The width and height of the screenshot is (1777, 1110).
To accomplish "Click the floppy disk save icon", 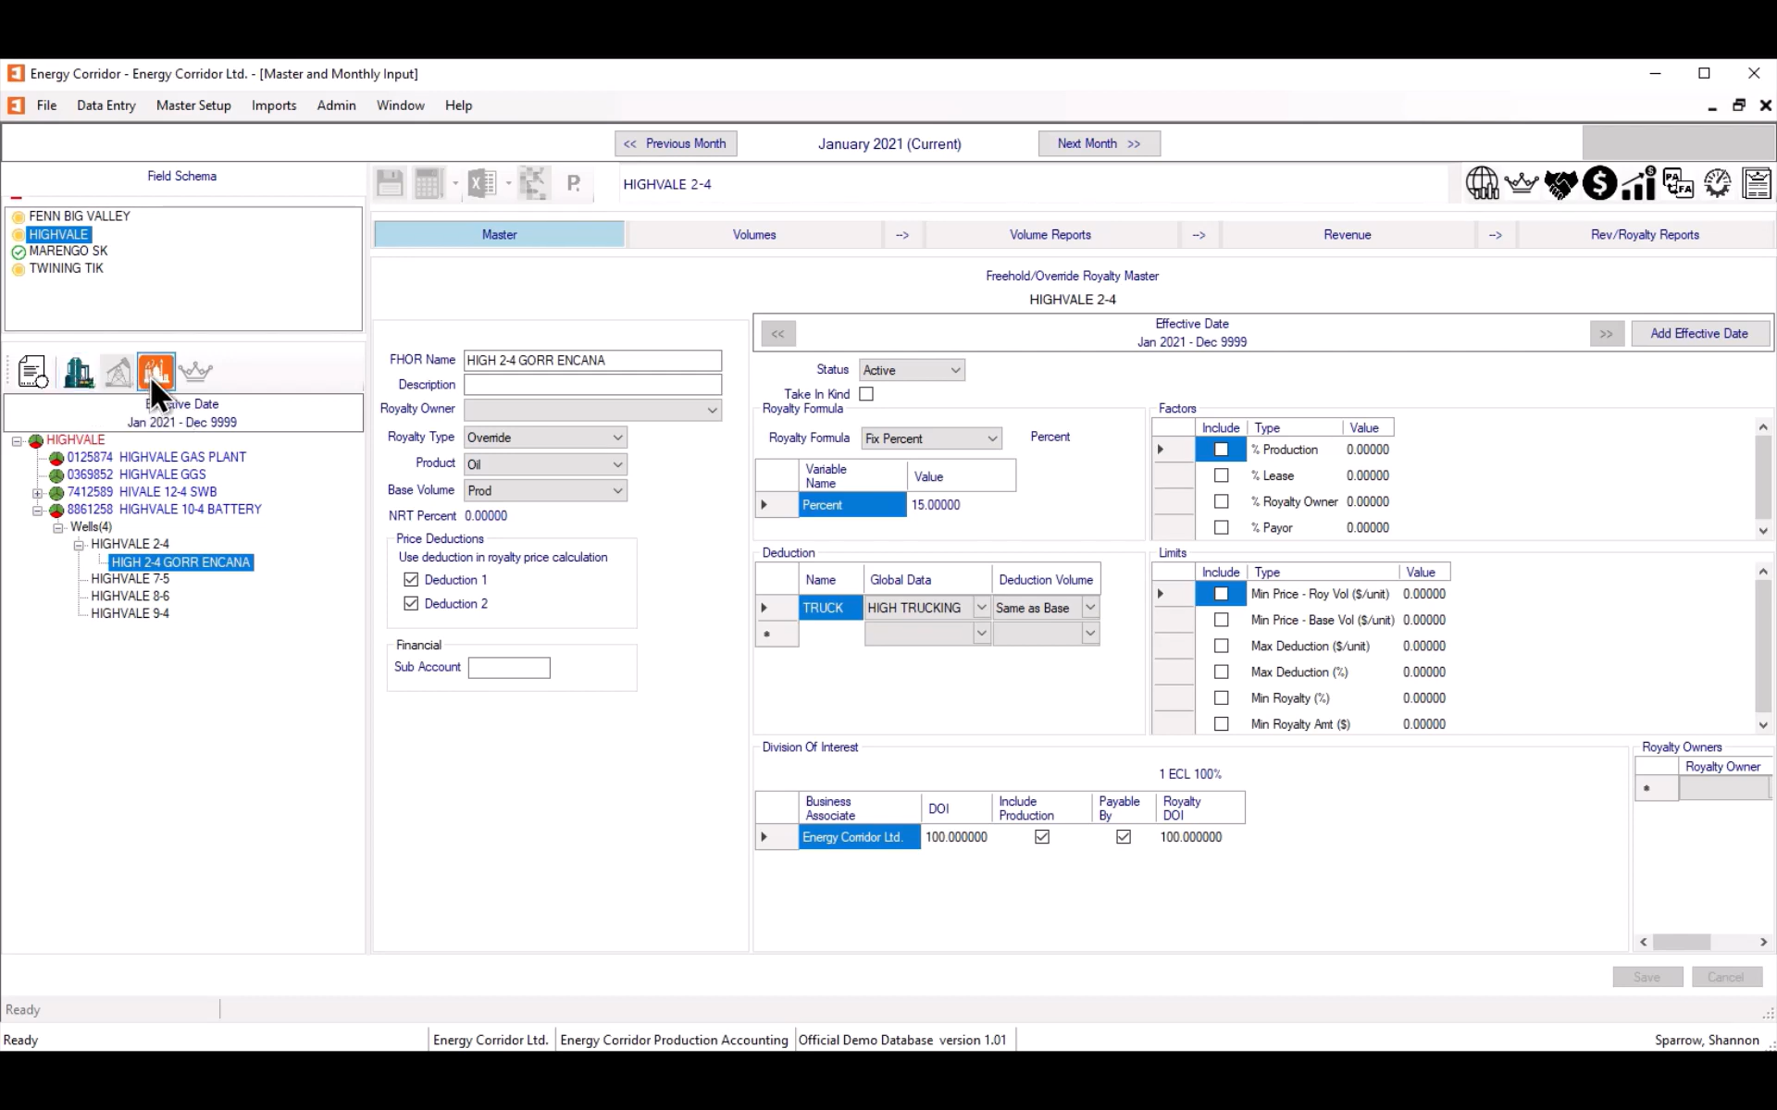I will click(x=390, y=183).
